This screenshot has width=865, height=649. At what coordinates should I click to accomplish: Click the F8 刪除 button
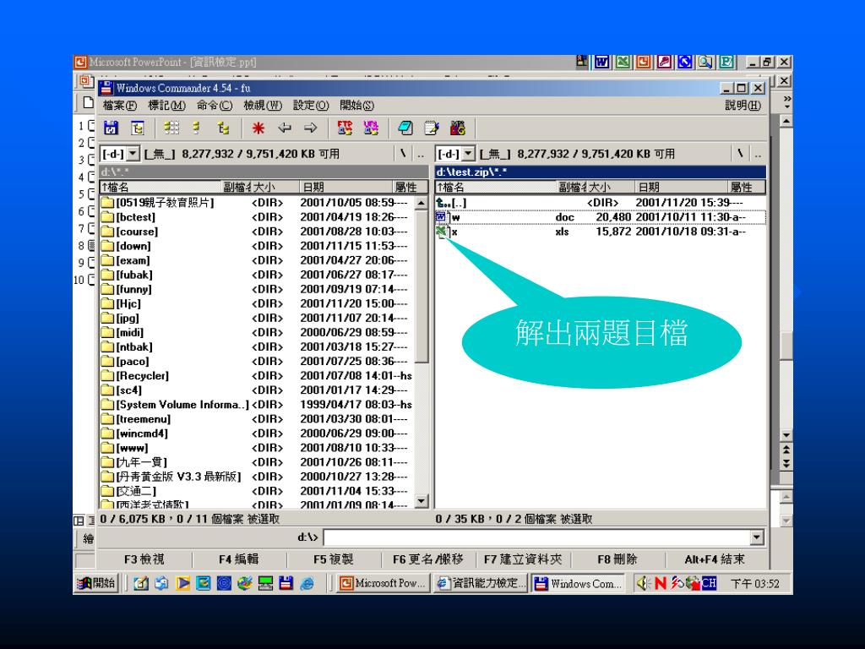(x=617, y=559)
